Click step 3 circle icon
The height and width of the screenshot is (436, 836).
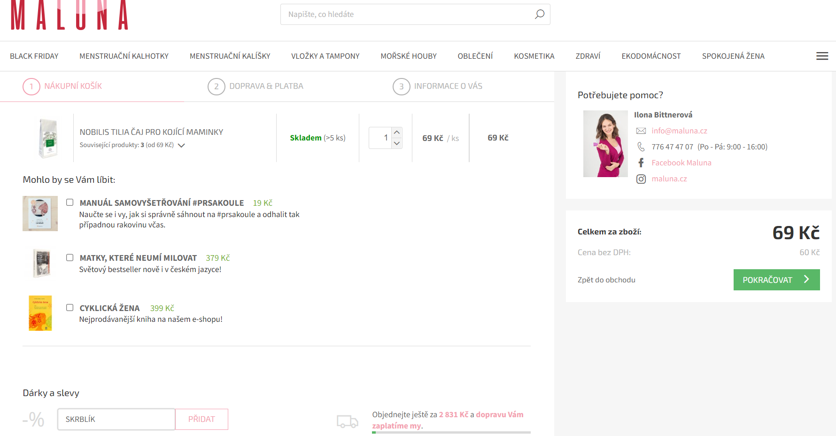(x=402, y=86)
